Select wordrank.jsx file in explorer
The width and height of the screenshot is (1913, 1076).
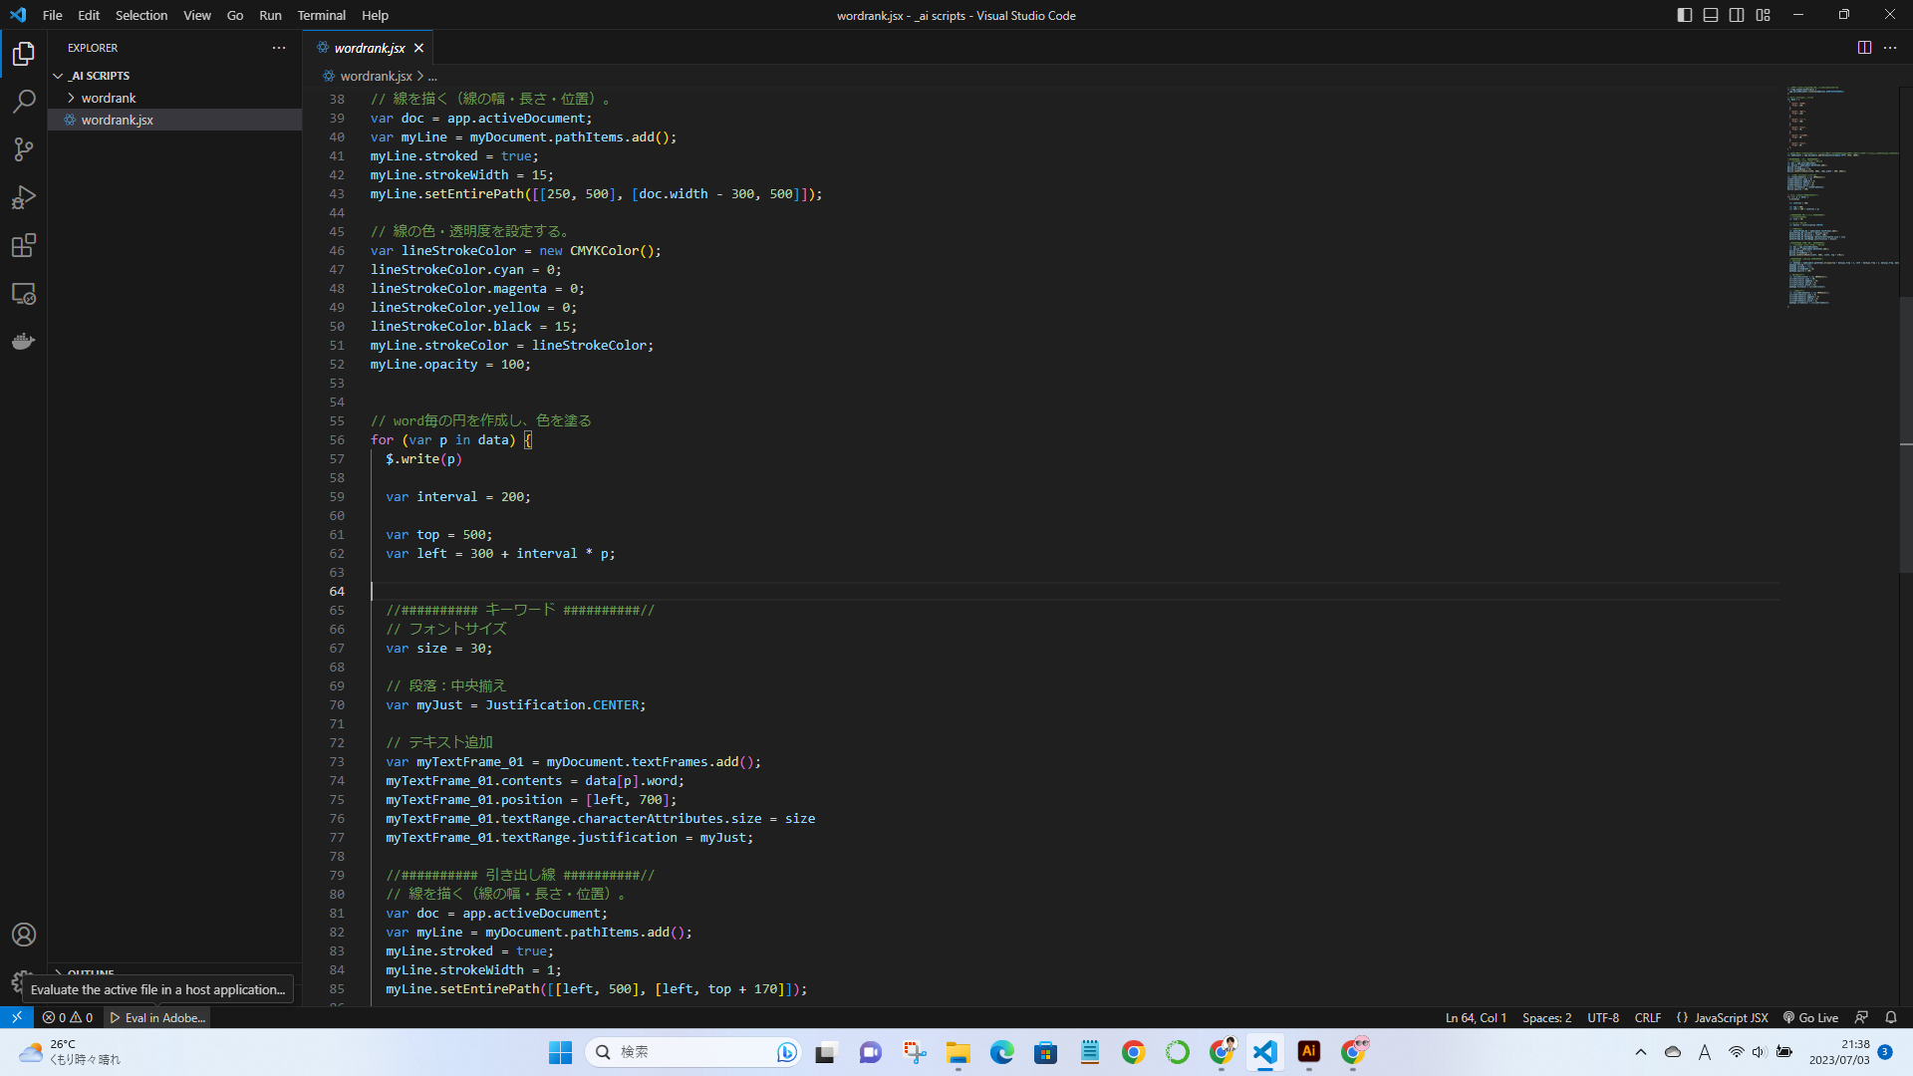(x=117, y=120)
